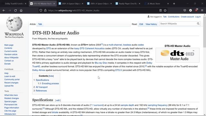Viewport: 206px width, 116px height.
Task: Select the Article tab
Action: (x=33, y=24)
